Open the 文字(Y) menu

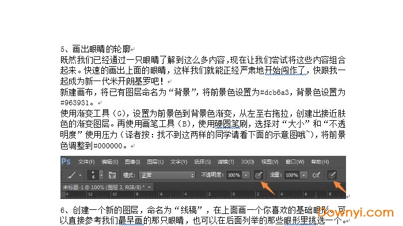point(178,162)
